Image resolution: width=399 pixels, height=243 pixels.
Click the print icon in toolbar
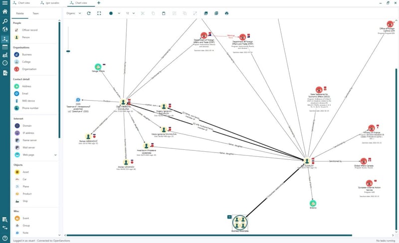226,13
